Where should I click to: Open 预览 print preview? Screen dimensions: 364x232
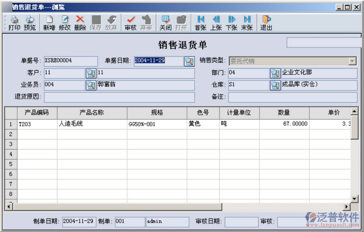coord(30,23)
